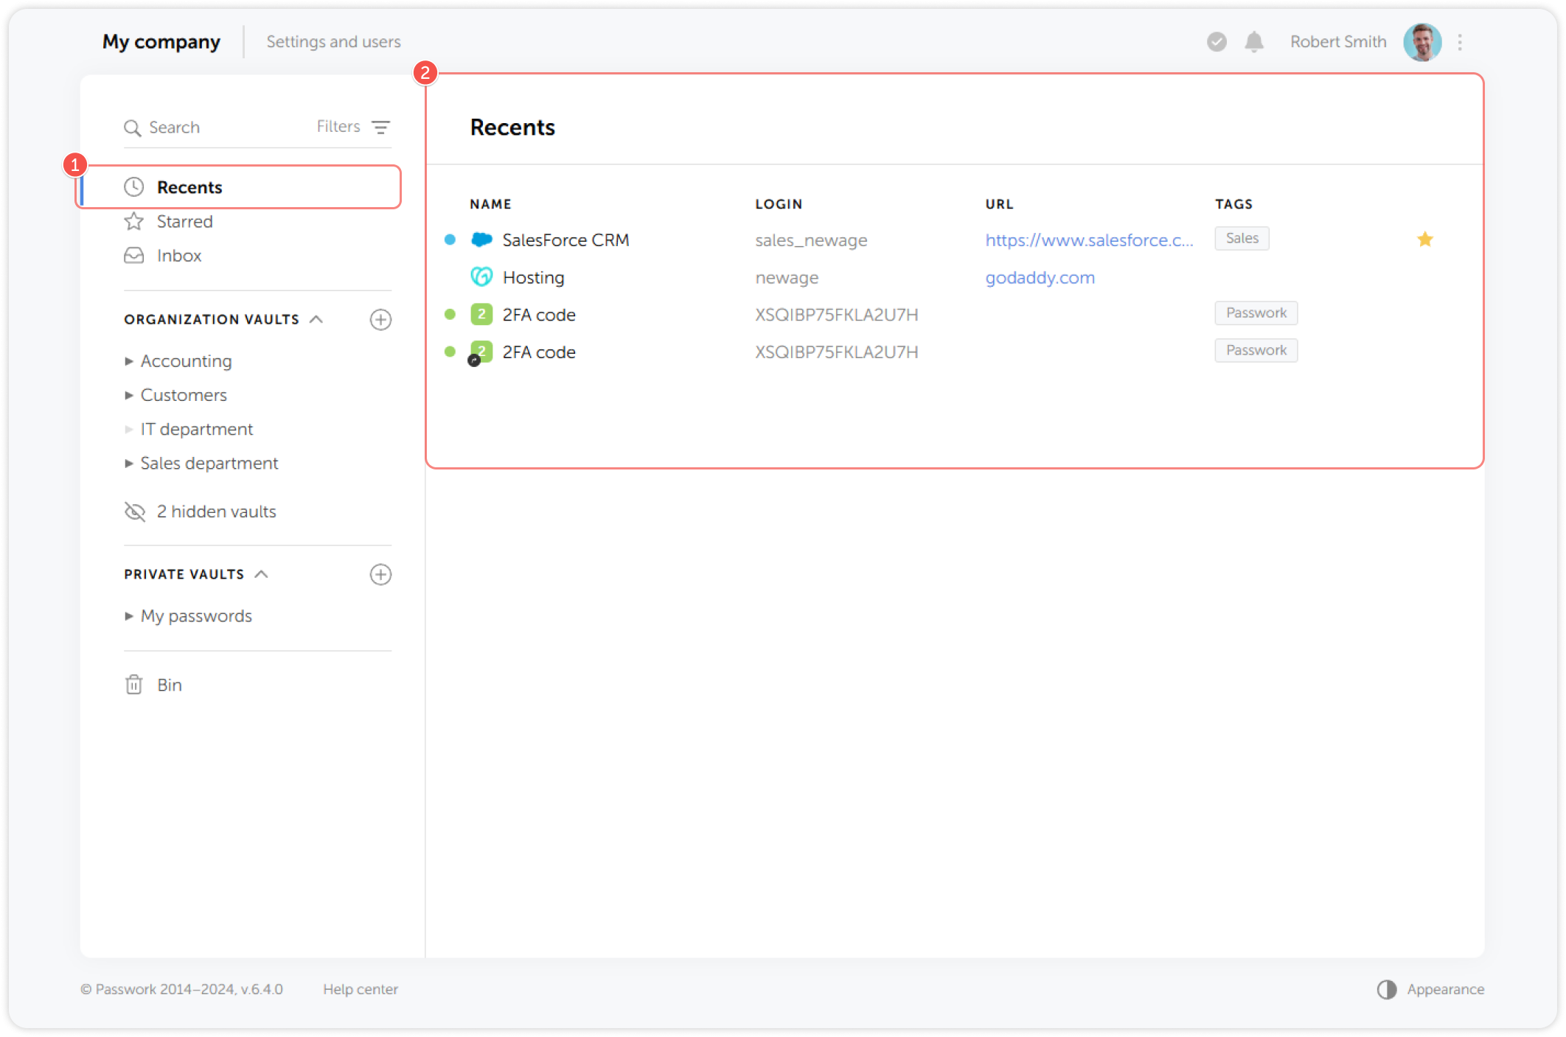Screen dimensions: 1566x1037
Task: Expand the Accounting vault tree
Action: [x=129, y=361]
